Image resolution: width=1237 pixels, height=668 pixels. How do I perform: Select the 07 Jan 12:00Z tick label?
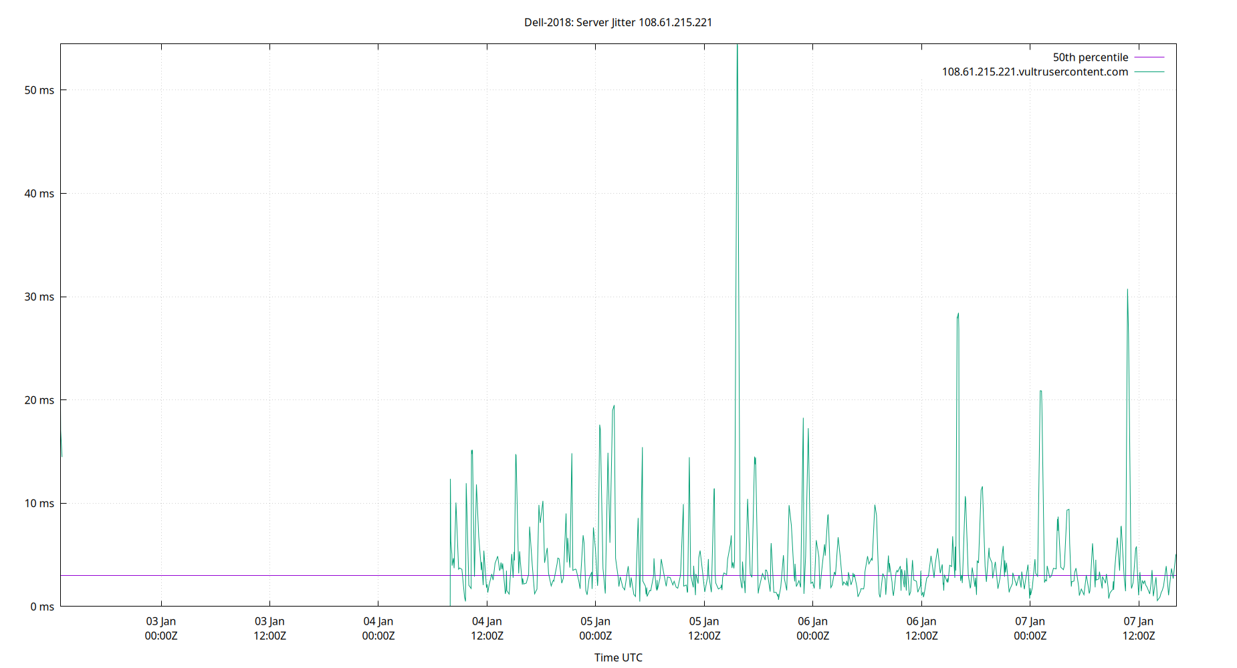(1139, 628)
